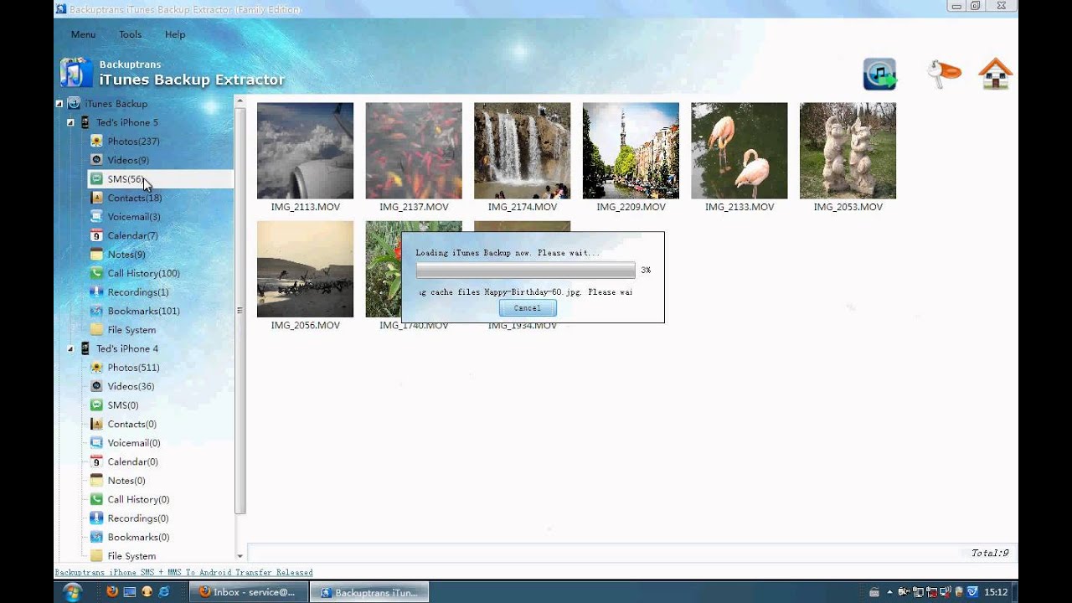Viewport: 1072px width, 603px height.
Task: Click the sidebar splitter grip handle
Action: tap(240, 310)
